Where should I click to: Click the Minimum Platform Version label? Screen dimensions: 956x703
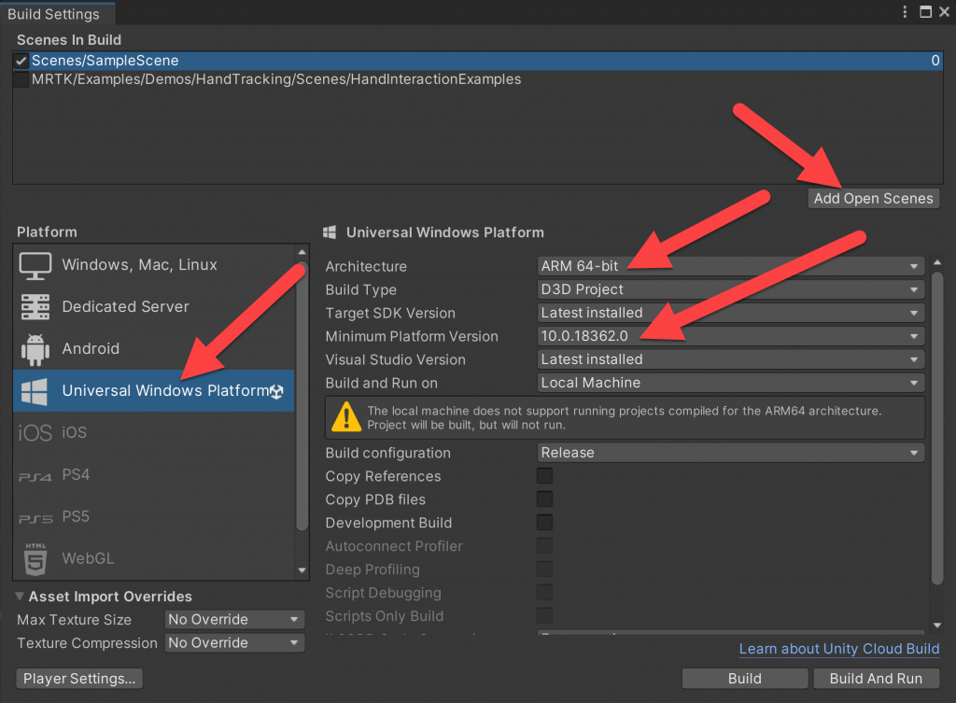[412, 336]
